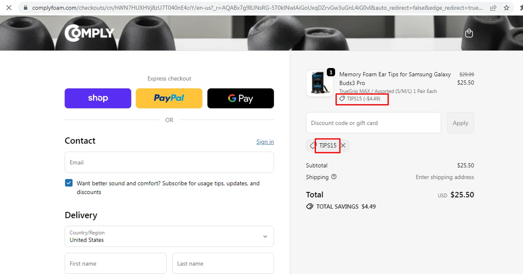
Task: Stop loading with the browser X button
Action: [9, 8]
